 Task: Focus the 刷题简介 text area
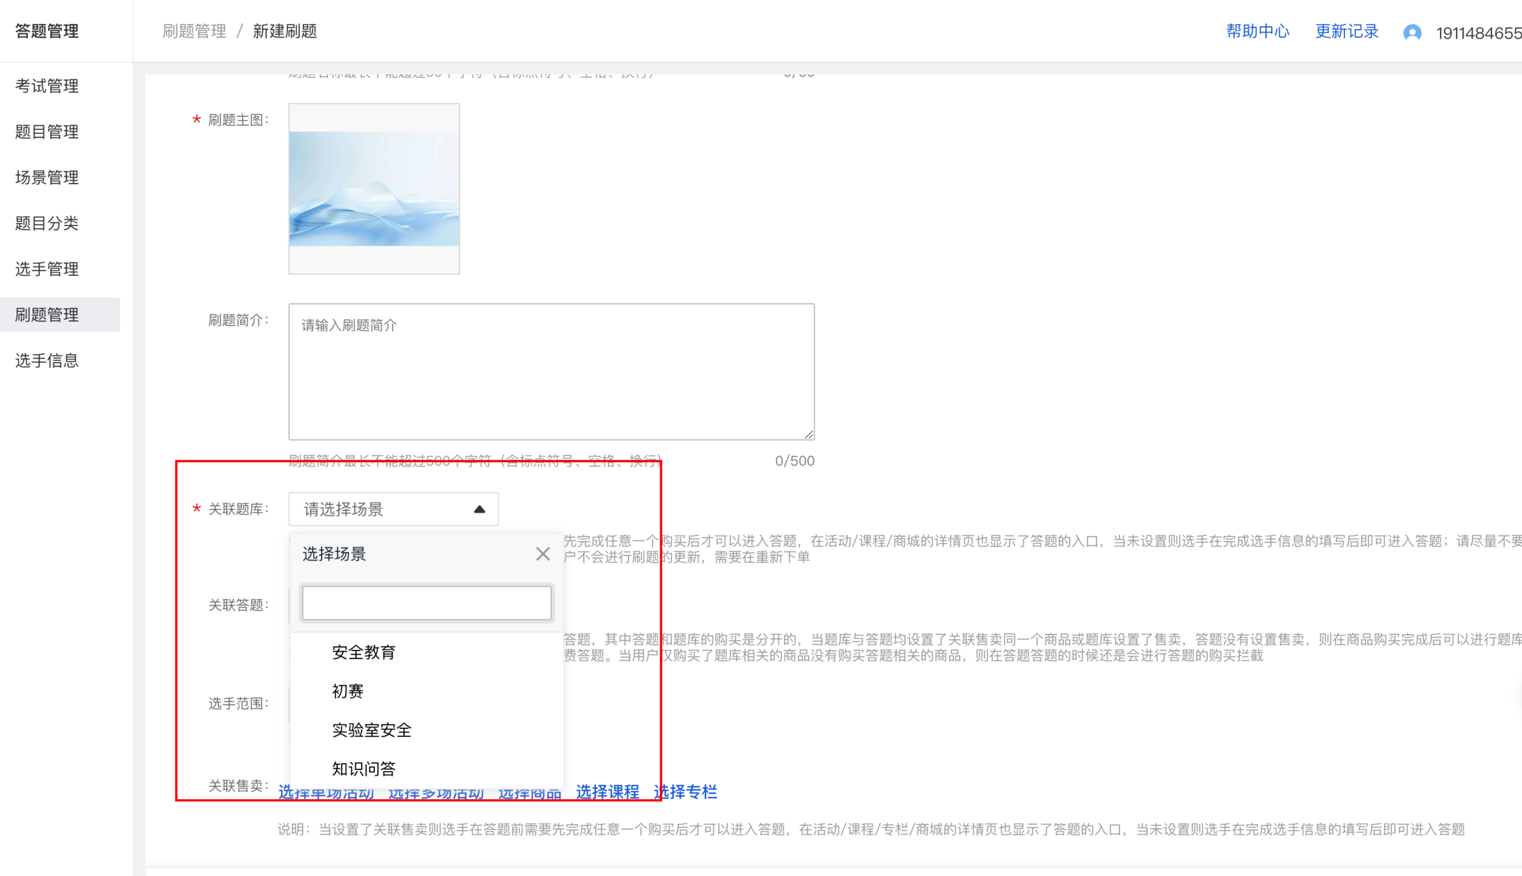551,372
